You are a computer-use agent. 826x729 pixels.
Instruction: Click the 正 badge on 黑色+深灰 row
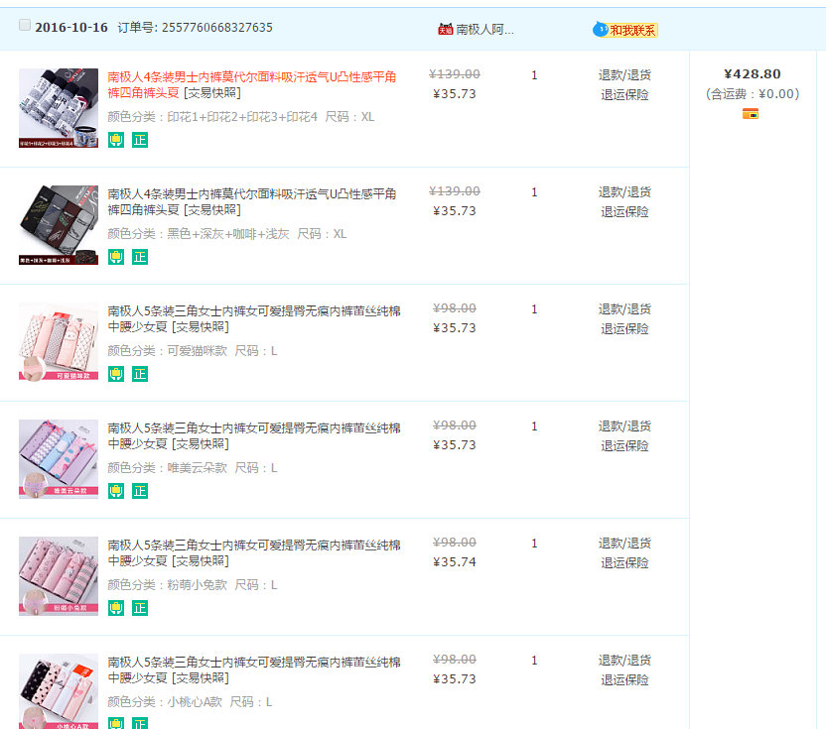click(x=140, y=257)
